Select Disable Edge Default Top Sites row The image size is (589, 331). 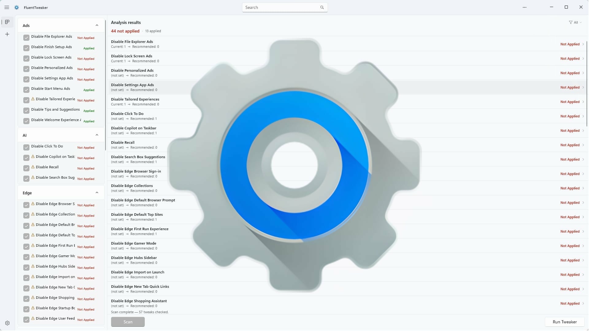tap(347, 217)
